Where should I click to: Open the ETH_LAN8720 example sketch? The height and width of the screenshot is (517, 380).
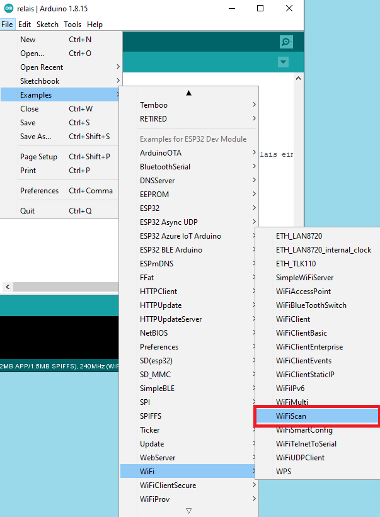pos(318,236)
